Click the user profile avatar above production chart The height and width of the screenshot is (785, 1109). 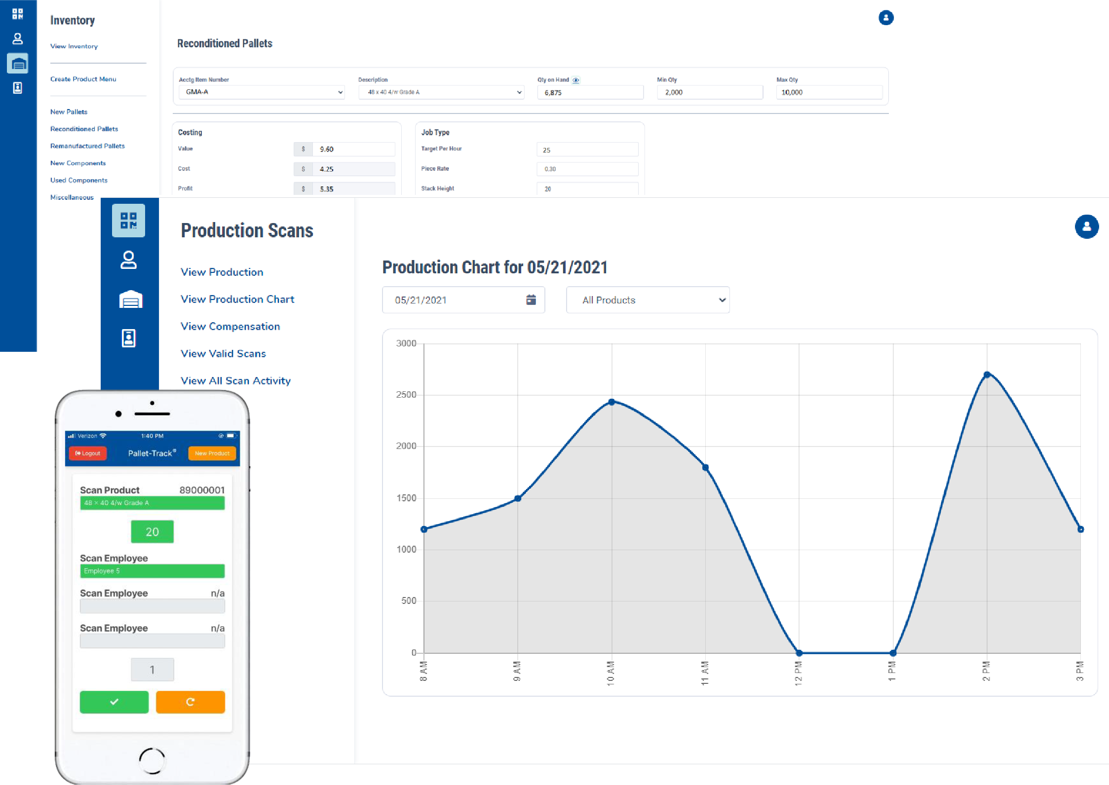coord(1086,227)
